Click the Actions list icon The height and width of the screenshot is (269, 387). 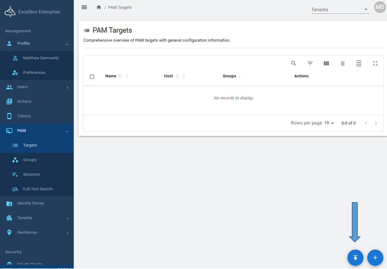tap(9, 101)
